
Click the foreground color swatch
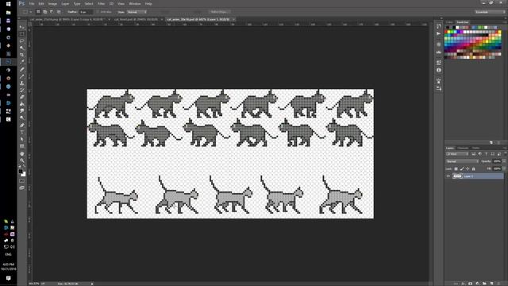pyautogui.click(x=21, y=172)
